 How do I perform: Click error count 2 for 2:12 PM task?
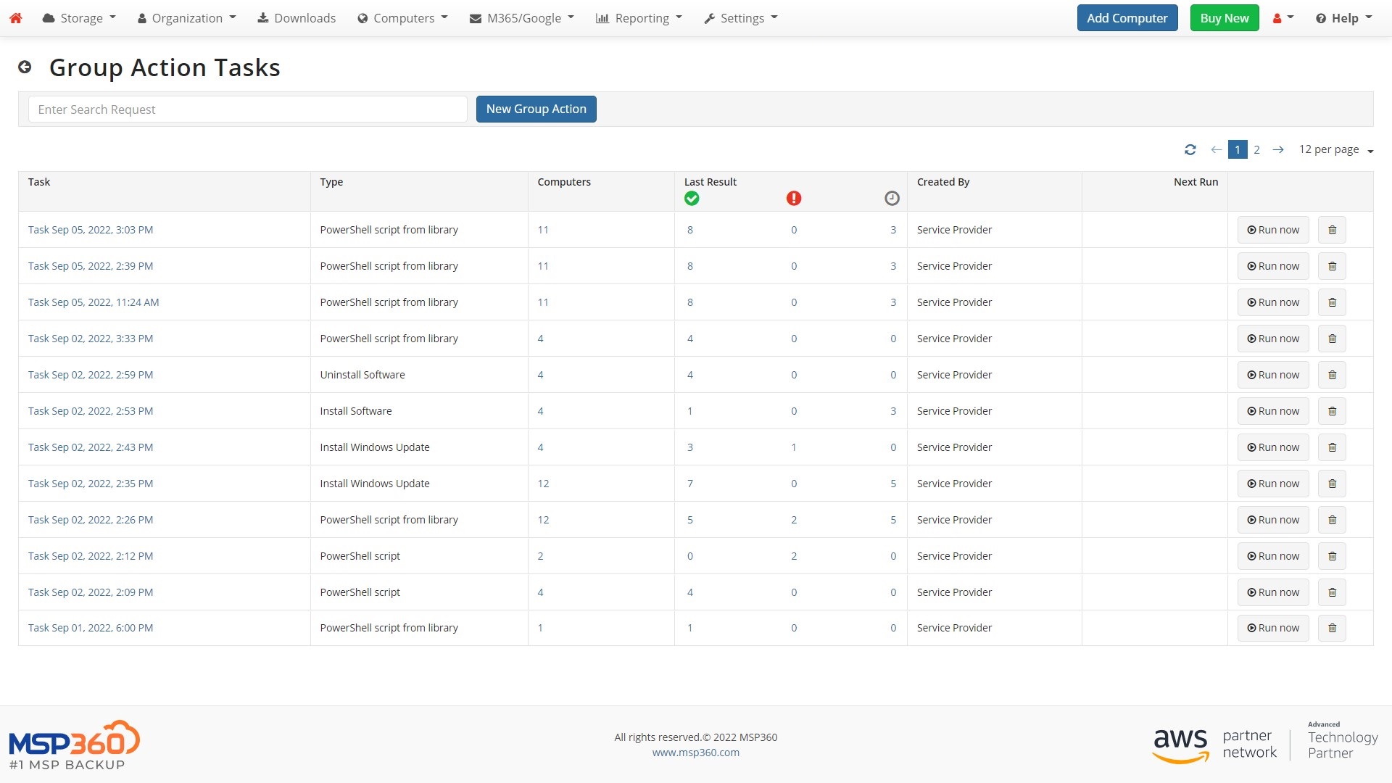(x=794, y=556)
